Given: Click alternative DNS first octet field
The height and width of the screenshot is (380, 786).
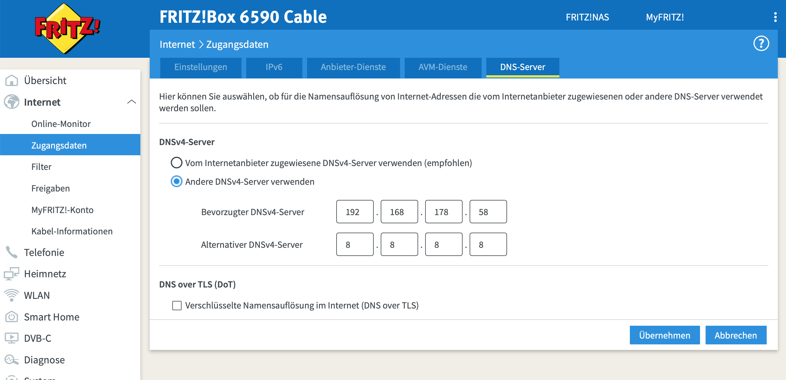Looking at the screenshot, I should (x=355, y=244).
